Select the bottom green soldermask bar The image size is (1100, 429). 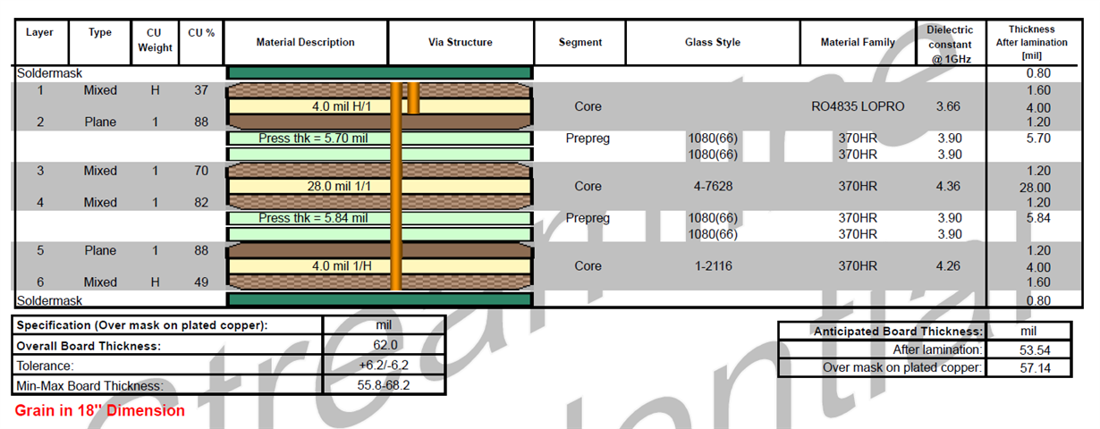pos(380,300)
